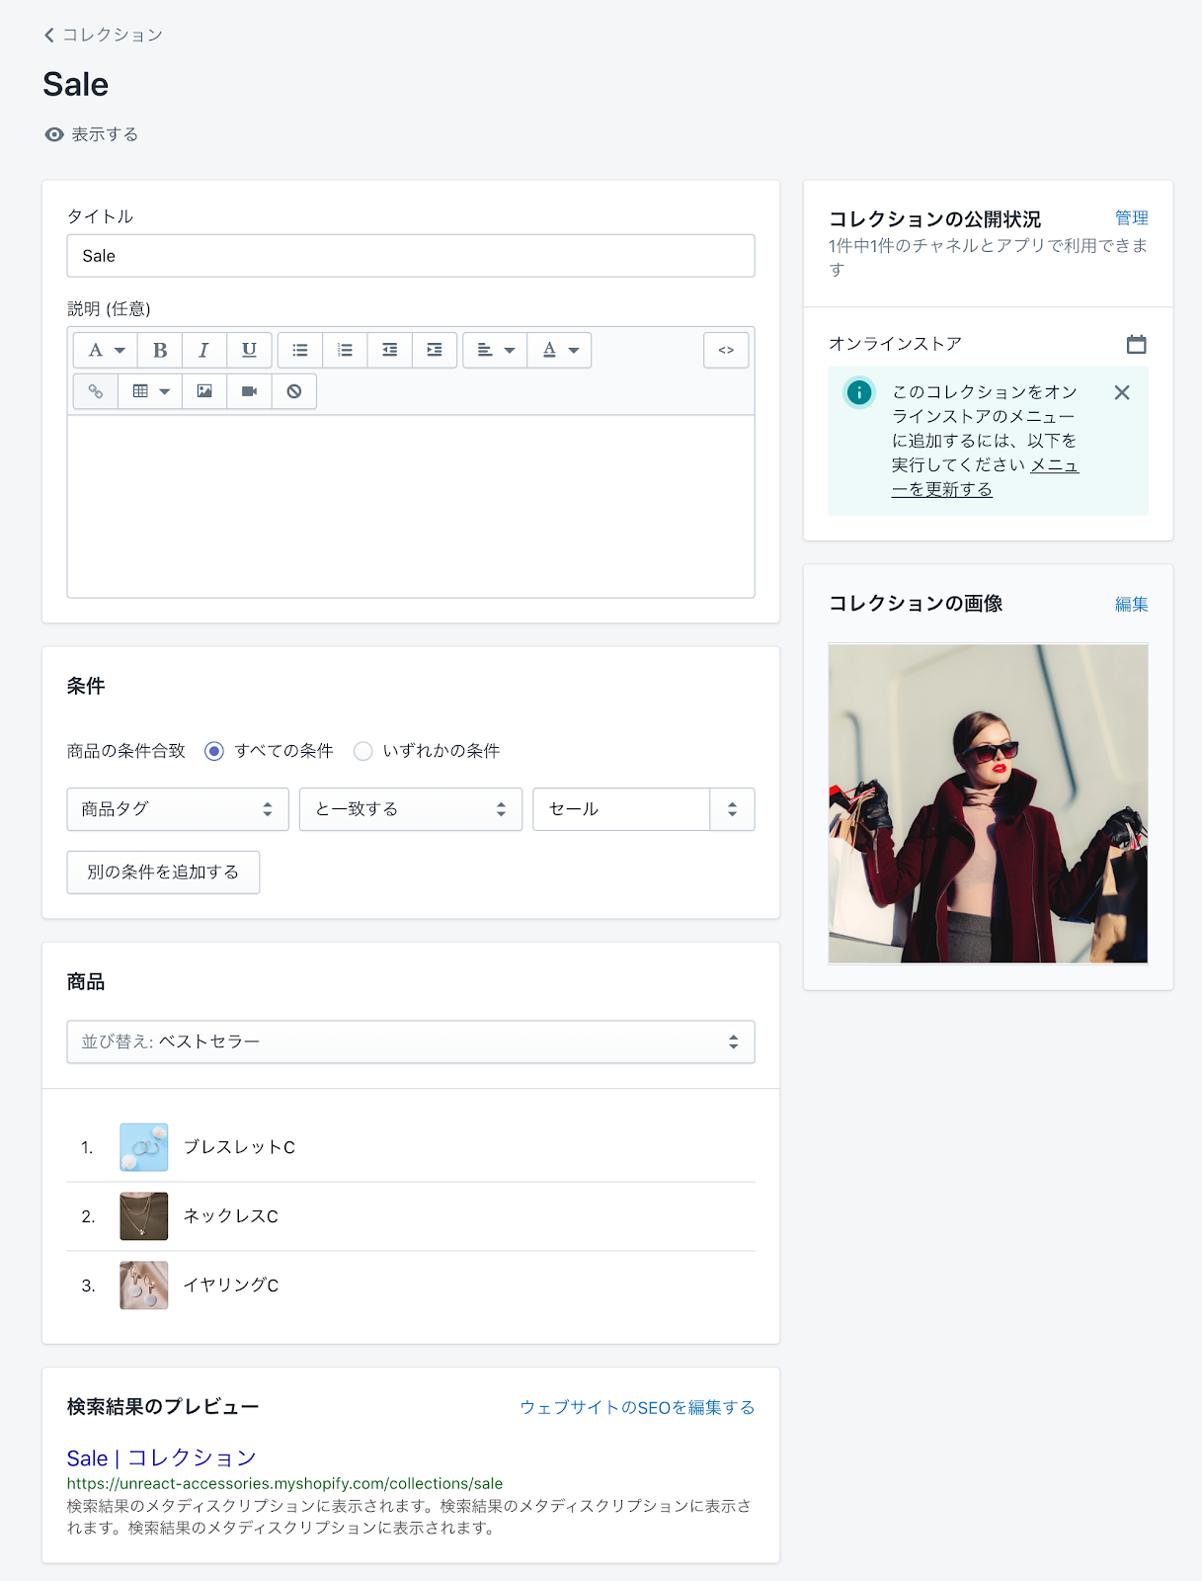
Task: Click ウェブサイトのSEOを編集する link
Action: point(637,1407)
